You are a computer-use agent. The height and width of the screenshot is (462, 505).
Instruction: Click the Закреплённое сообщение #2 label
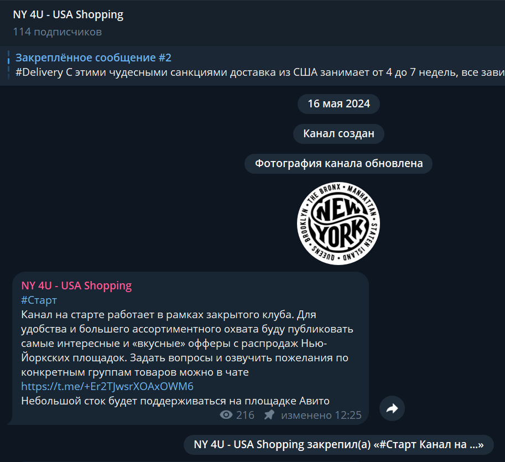pyautogui.click(x=93, y=58)
